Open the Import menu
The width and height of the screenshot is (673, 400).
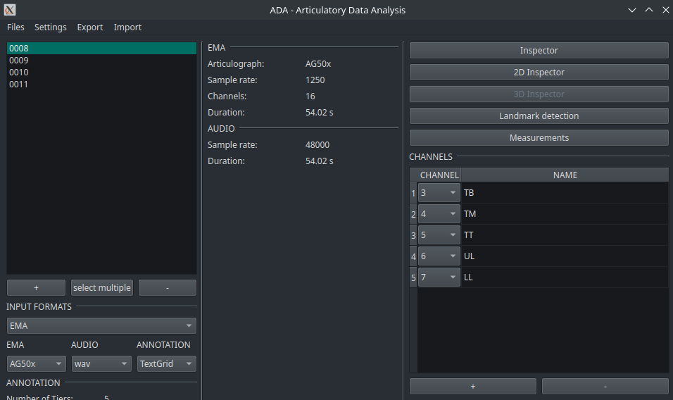pyautogui.click(x=127, y=27)
